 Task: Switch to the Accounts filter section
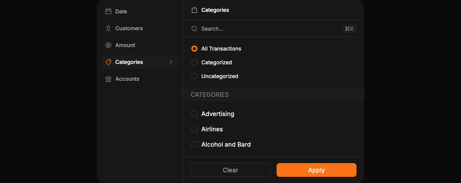[x=139, y=79]
